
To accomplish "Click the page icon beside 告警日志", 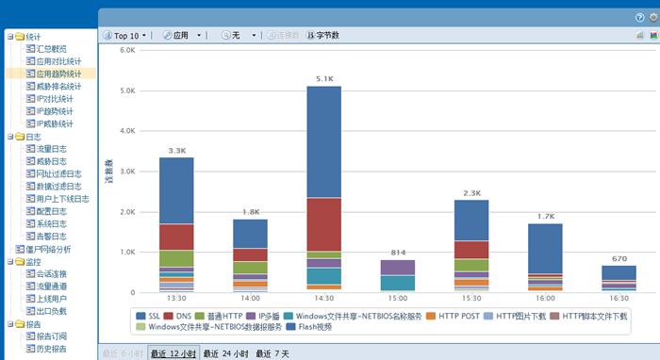I will point(30,236).
